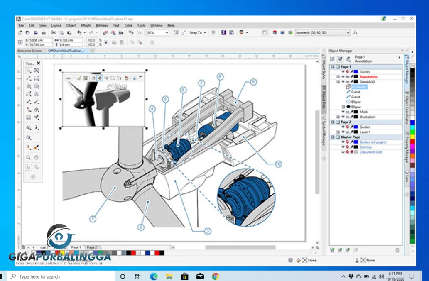Click the delete trash icon in Object Manager
The width and height of the screenshot is (429, 281).
pos(397,250)
